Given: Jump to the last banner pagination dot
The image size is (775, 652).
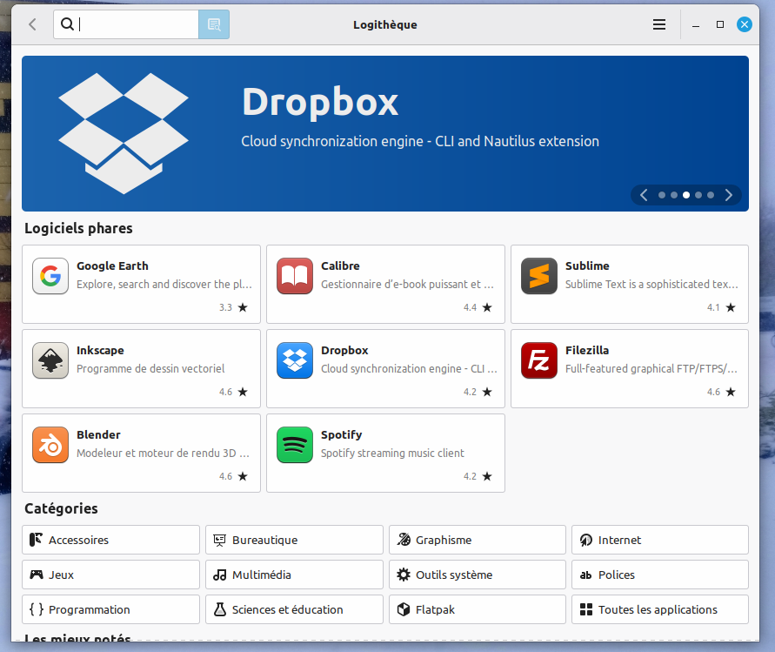Looking at the screenshot, I should click(711, 195).
